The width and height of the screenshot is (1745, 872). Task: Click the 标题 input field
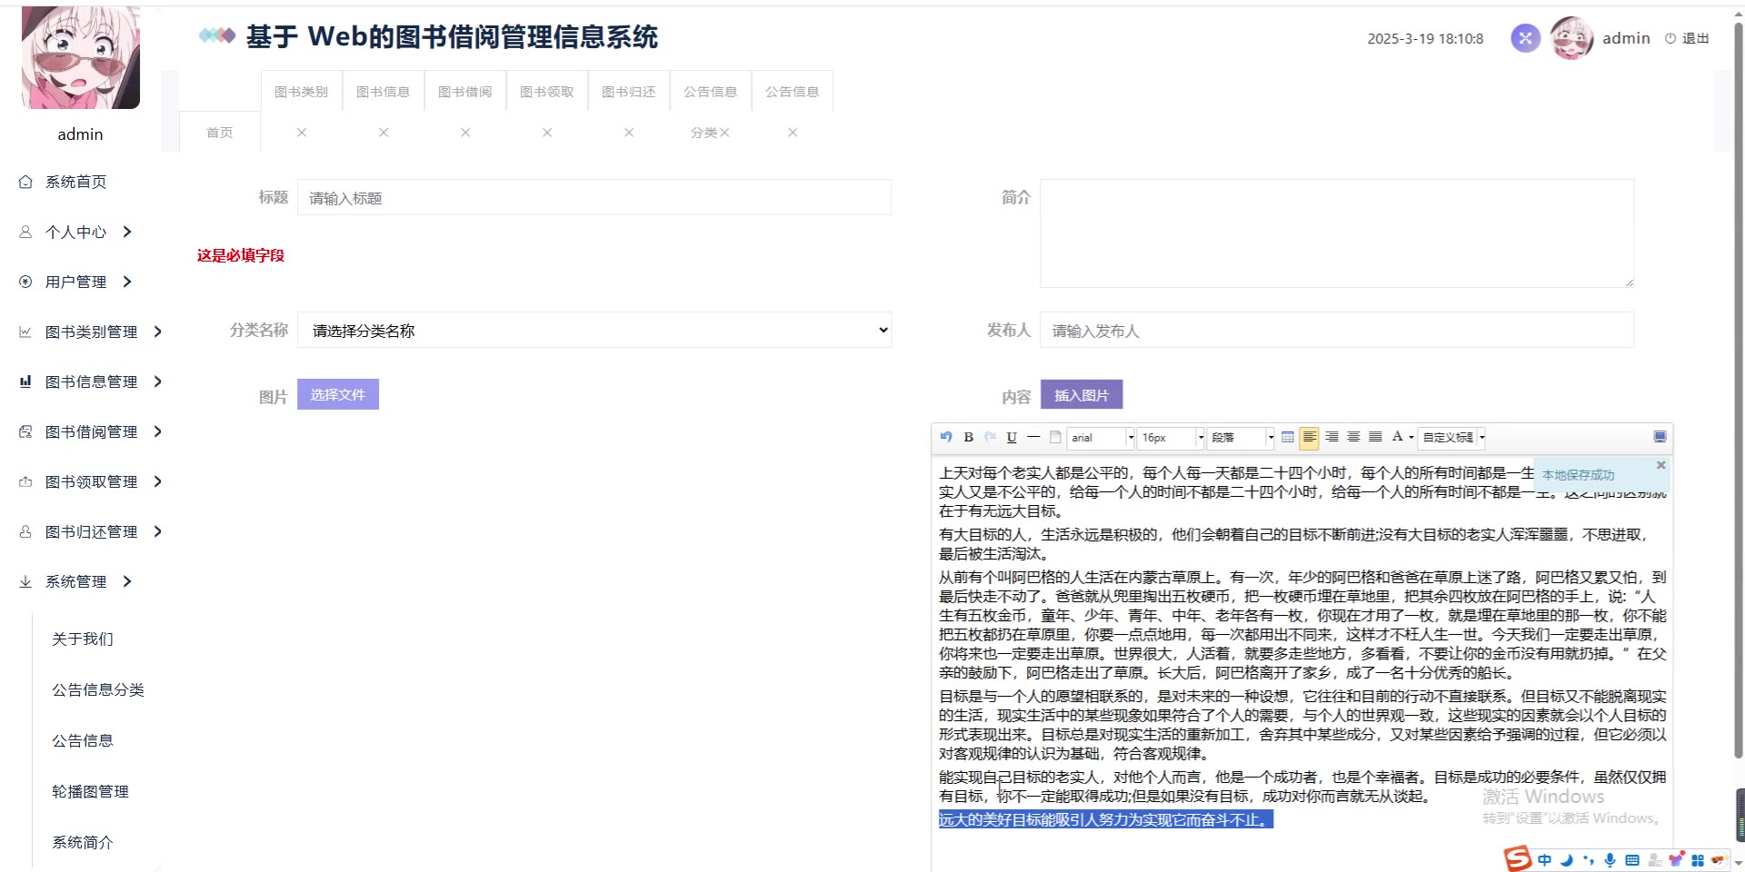pos(594,198)
